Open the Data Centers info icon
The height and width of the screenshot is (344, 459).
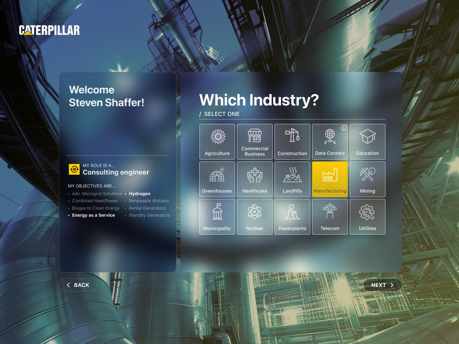point(344,128)
